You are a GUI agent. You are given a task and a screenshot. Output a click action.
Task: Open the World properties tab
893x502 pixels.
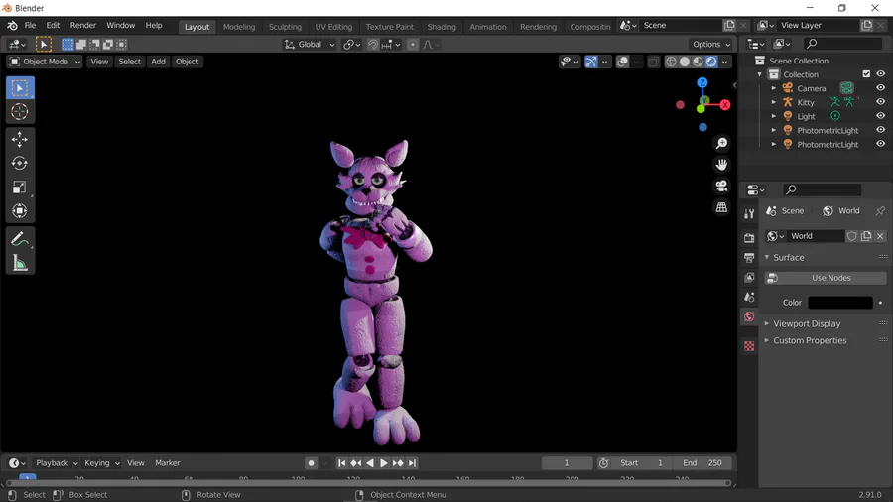click(749, 316)
